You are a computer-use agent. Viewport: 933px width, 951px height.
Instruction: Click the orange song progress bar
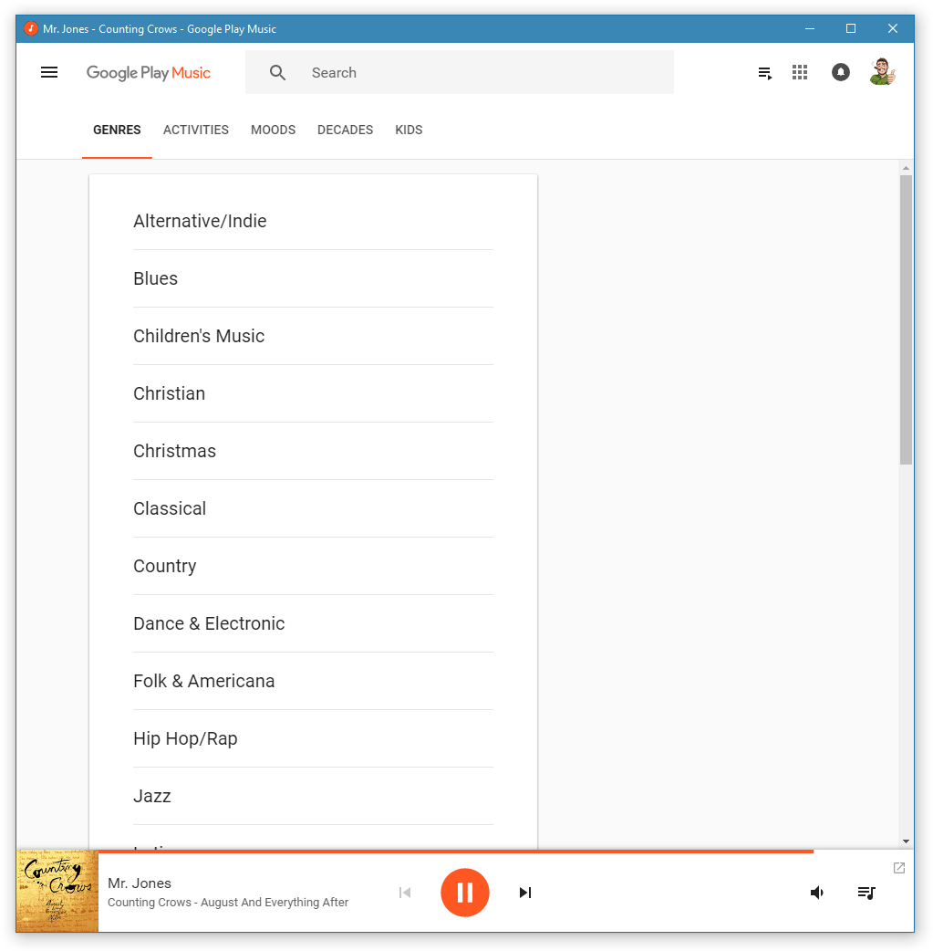coord(456,852)
